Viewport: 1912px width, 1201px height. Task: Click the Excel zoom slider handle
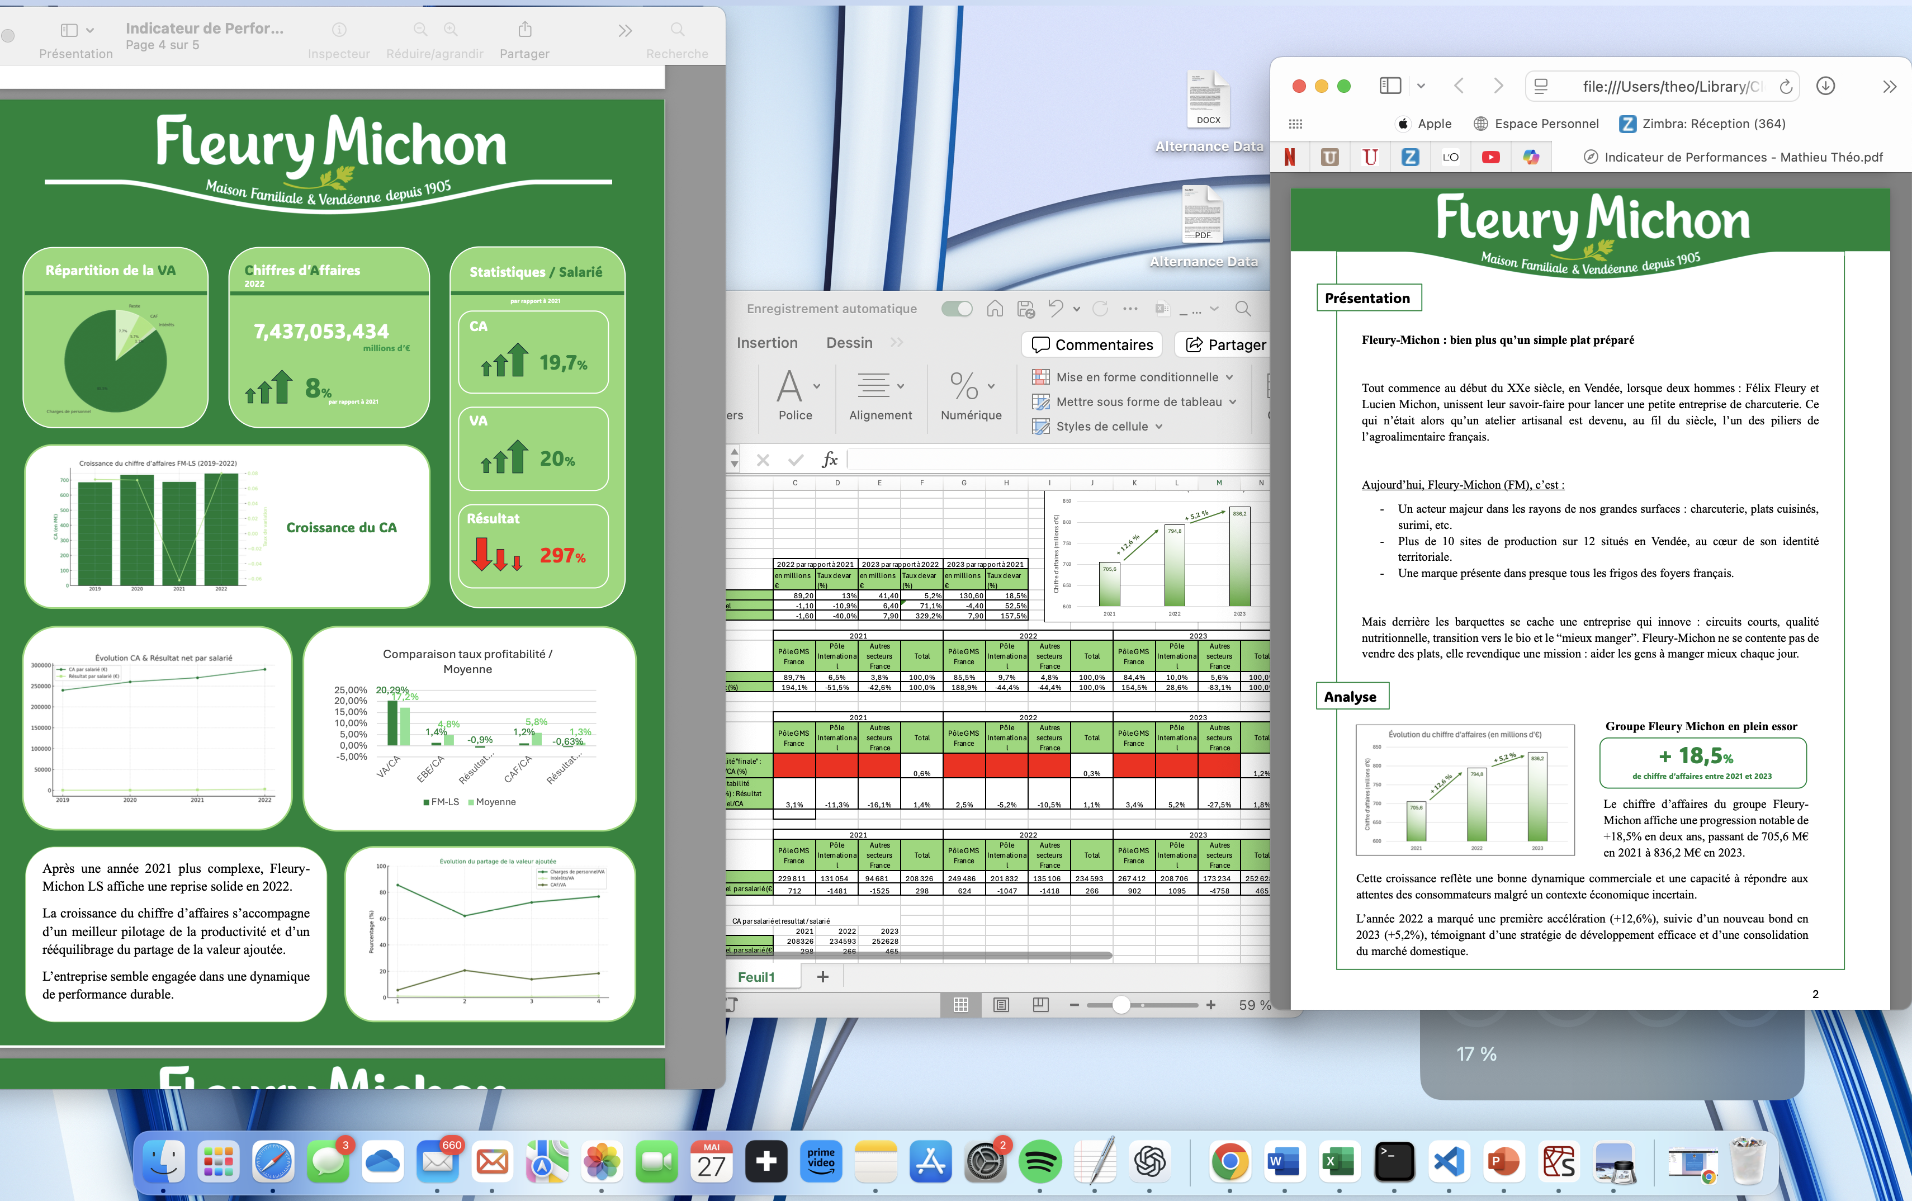(1120, 1005)
